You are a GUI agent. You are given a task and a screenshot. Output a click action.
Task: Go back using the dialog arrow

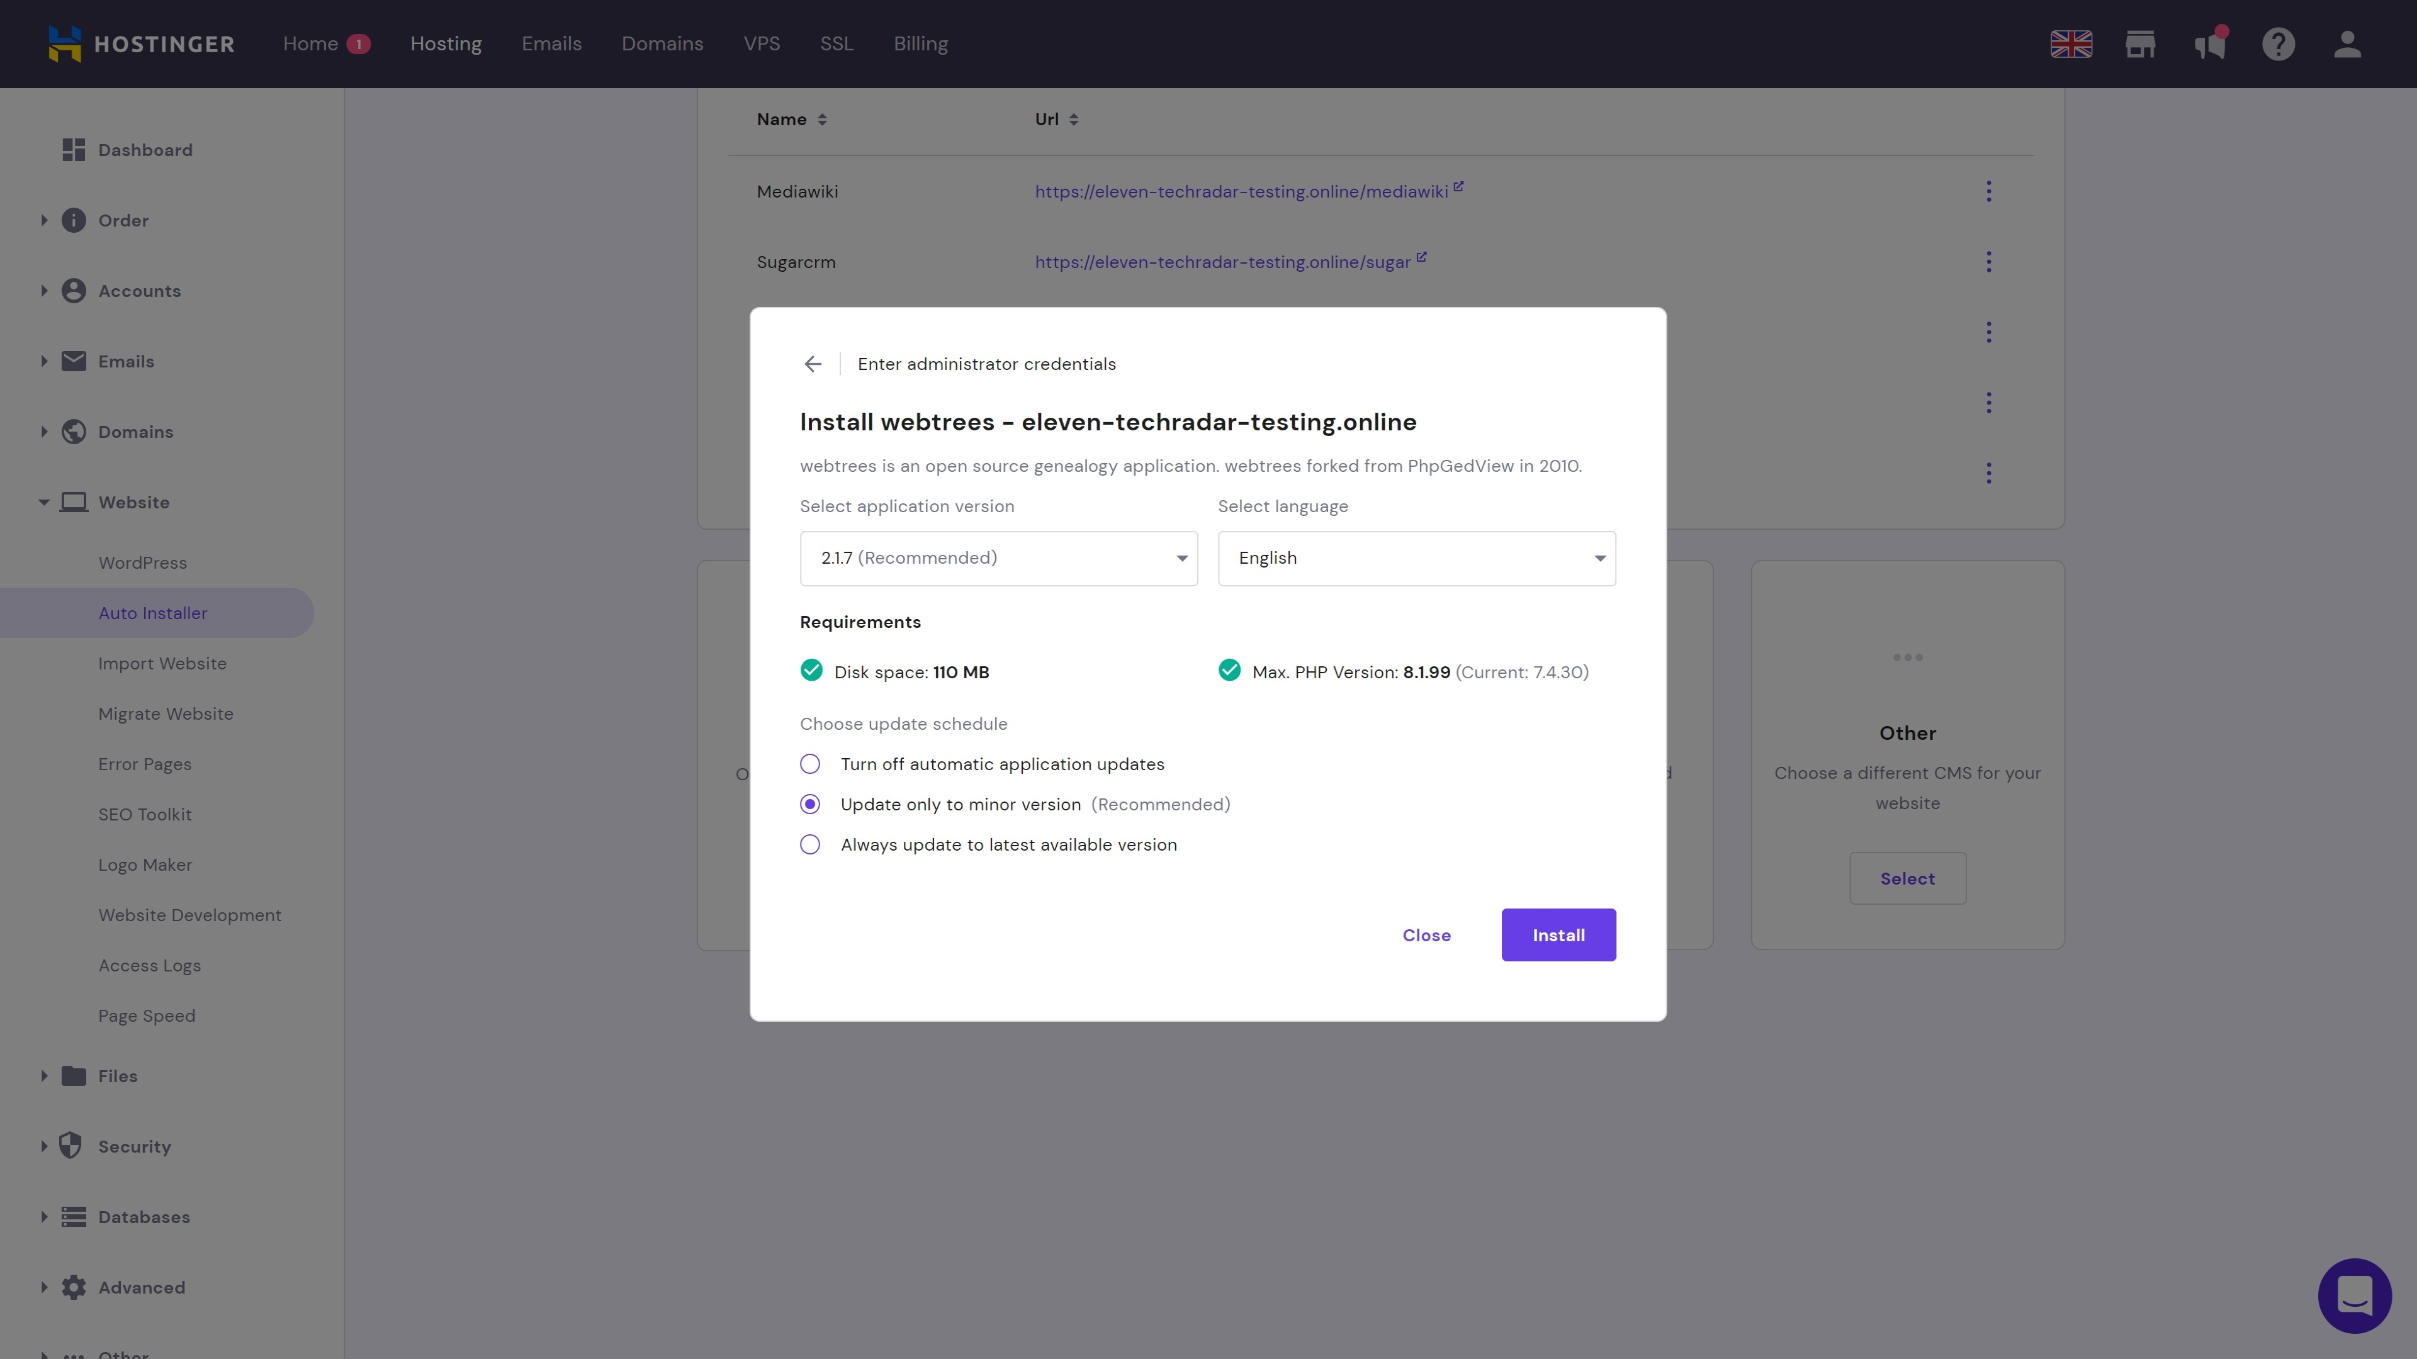tap(813, 364)
